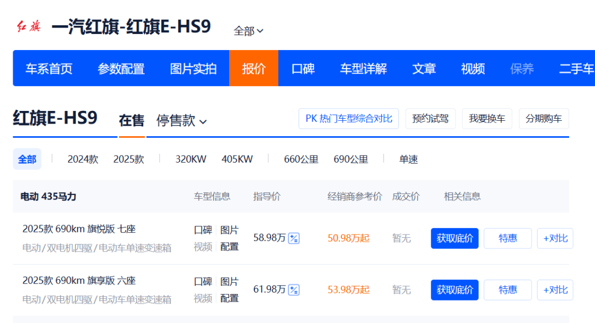Filter by 2024款 model year
The image size is (595, 323).
[83, 159]
